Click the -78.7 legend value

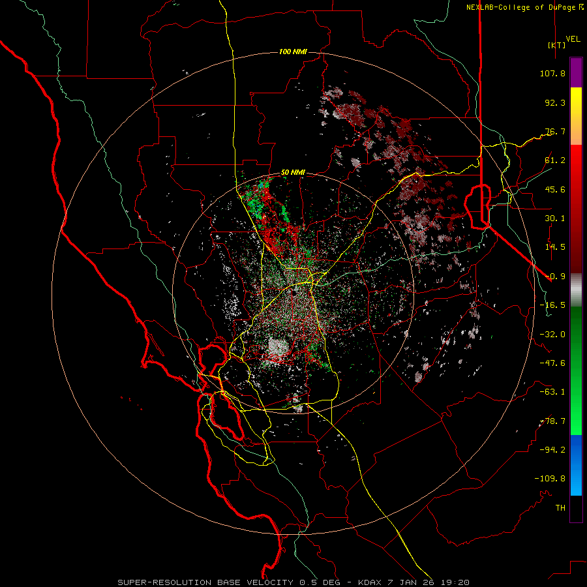[x=552, y=421]
